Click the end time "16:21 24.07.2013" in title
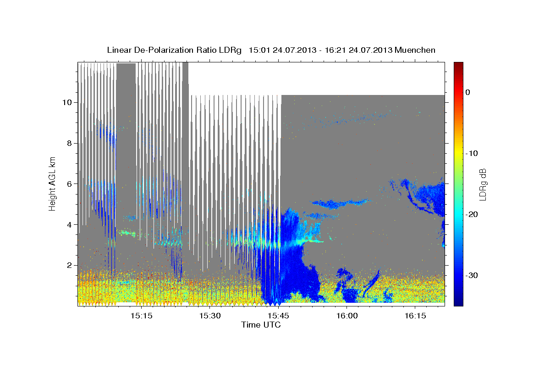The height and width of the screenshot is (367, 550). pos(358,50)
